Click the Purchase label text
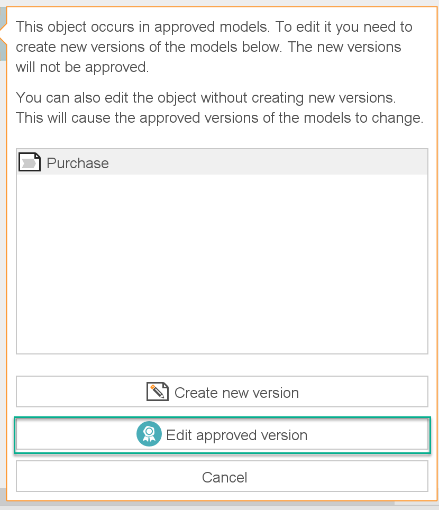 77,163
